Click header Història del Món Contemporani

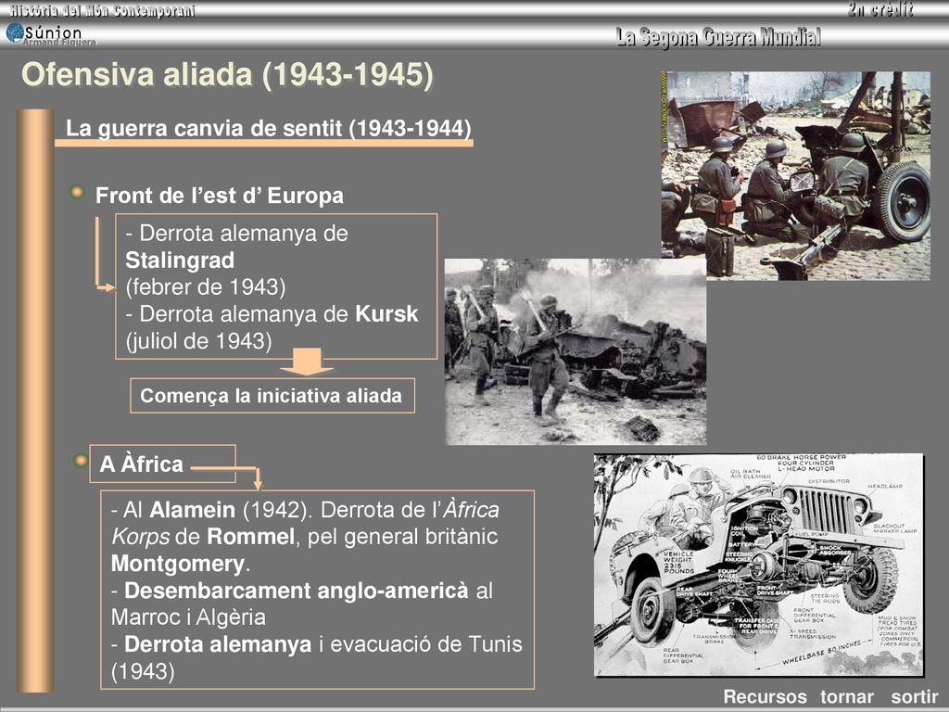[x=102, y=10]
